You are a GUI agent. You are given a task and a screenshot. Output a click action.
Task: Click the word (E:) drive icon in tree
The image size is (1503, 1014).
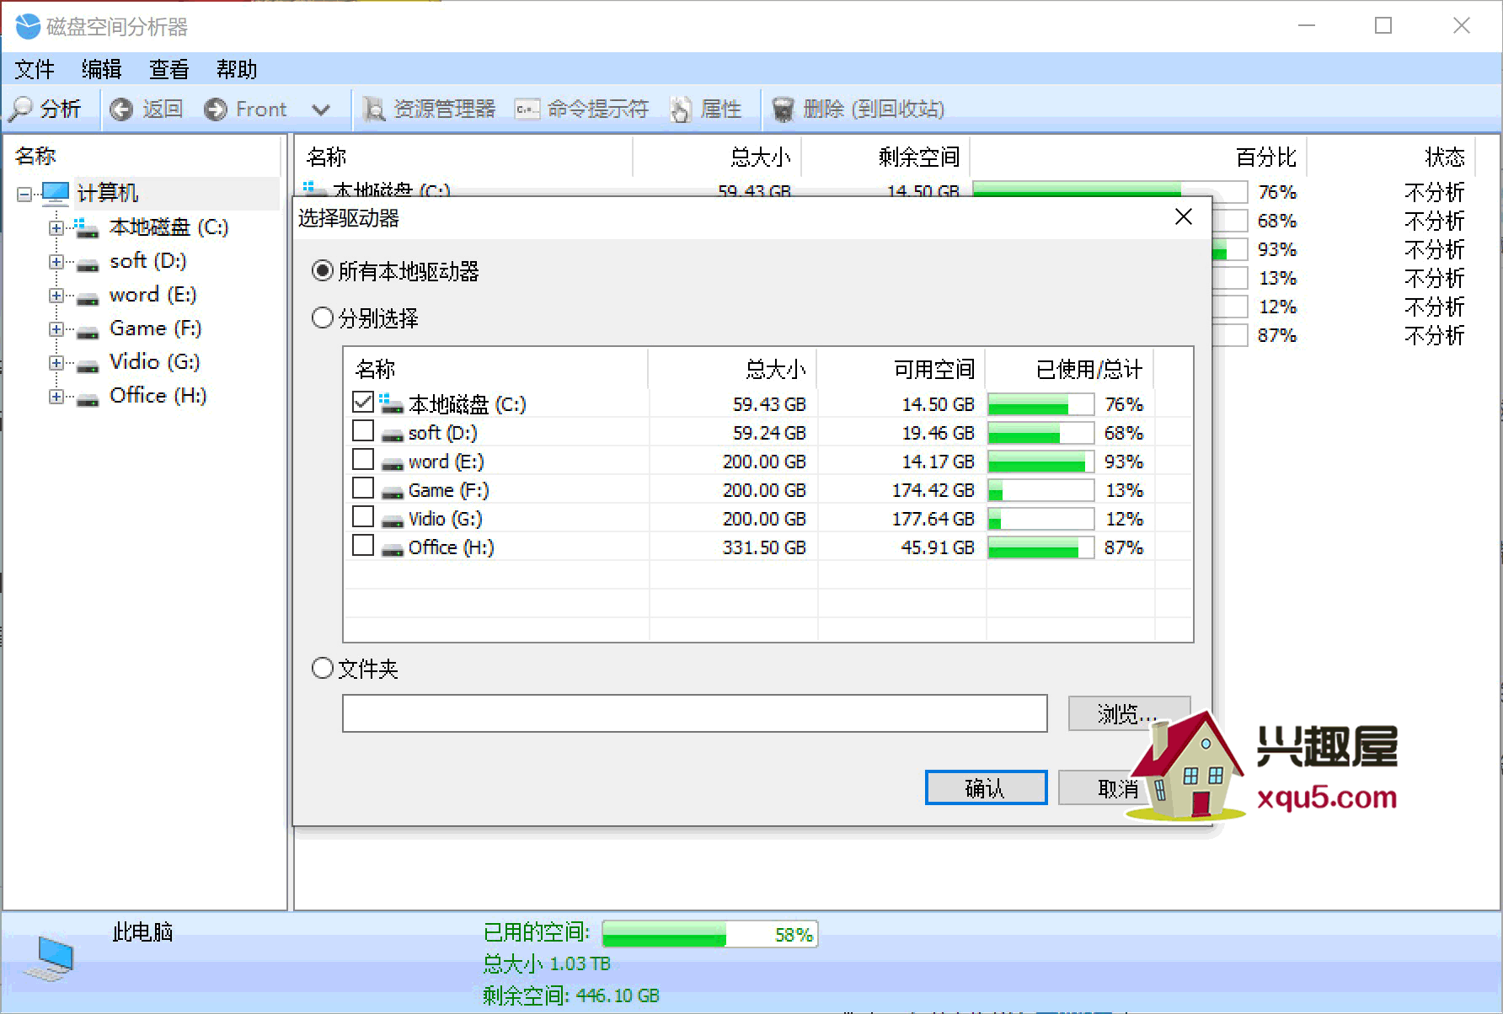88,299
